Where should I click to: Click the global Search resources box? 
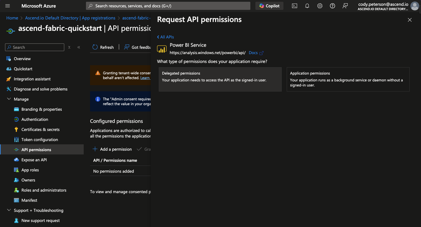coord(168,6)
